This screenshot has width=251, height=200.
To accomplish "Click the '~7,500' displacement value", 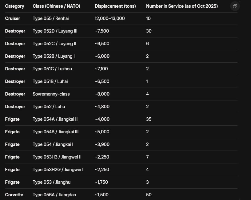I will coord(102,31).
